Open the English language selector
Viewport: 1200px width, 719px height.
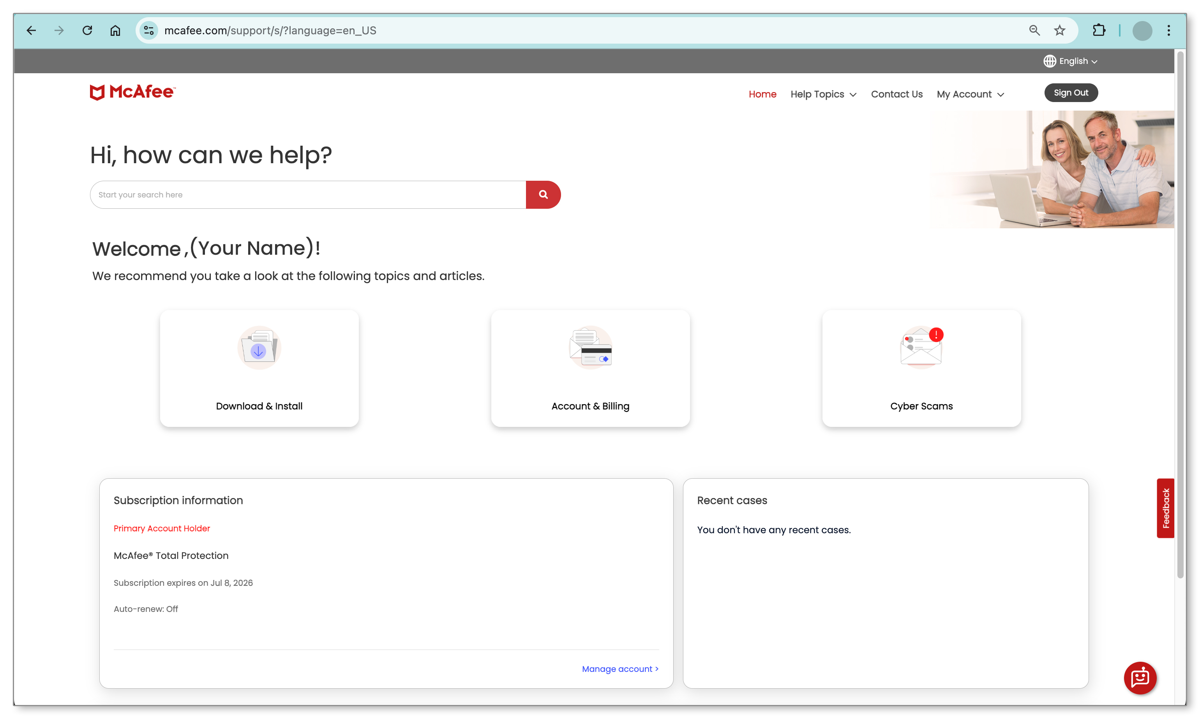[x=1075, y=60]
